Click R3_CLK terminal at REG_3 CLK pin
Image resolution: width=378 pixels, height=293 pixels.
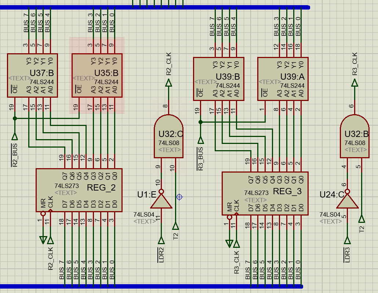236,244
